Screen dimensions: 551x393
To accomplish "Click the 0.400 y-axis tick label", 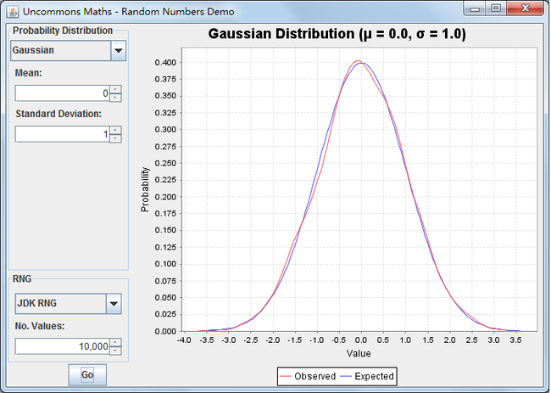I will point(165,63).
